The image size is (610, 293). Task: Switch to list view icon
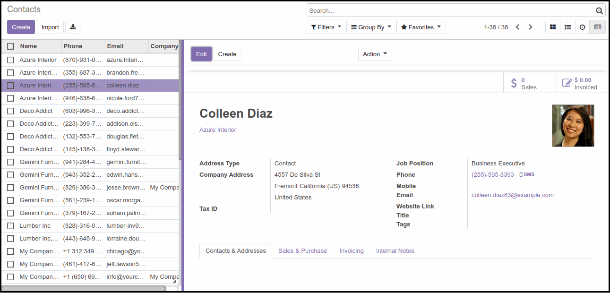[x=567, y=27]
